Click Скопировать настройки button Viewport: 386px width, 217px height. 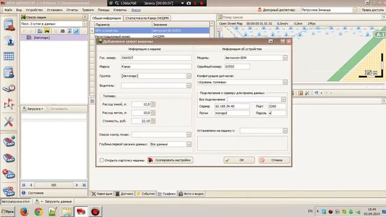(170, 160)
